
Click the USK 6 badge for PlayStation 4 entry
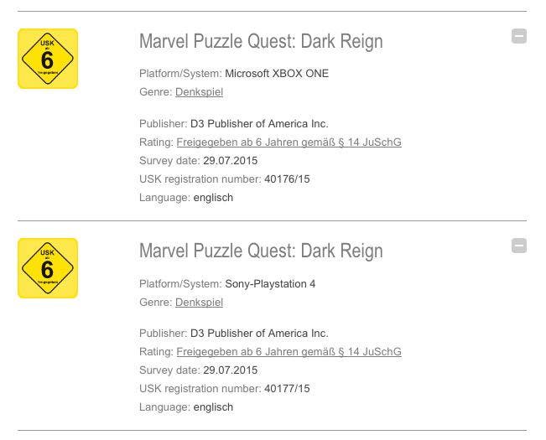48,268
